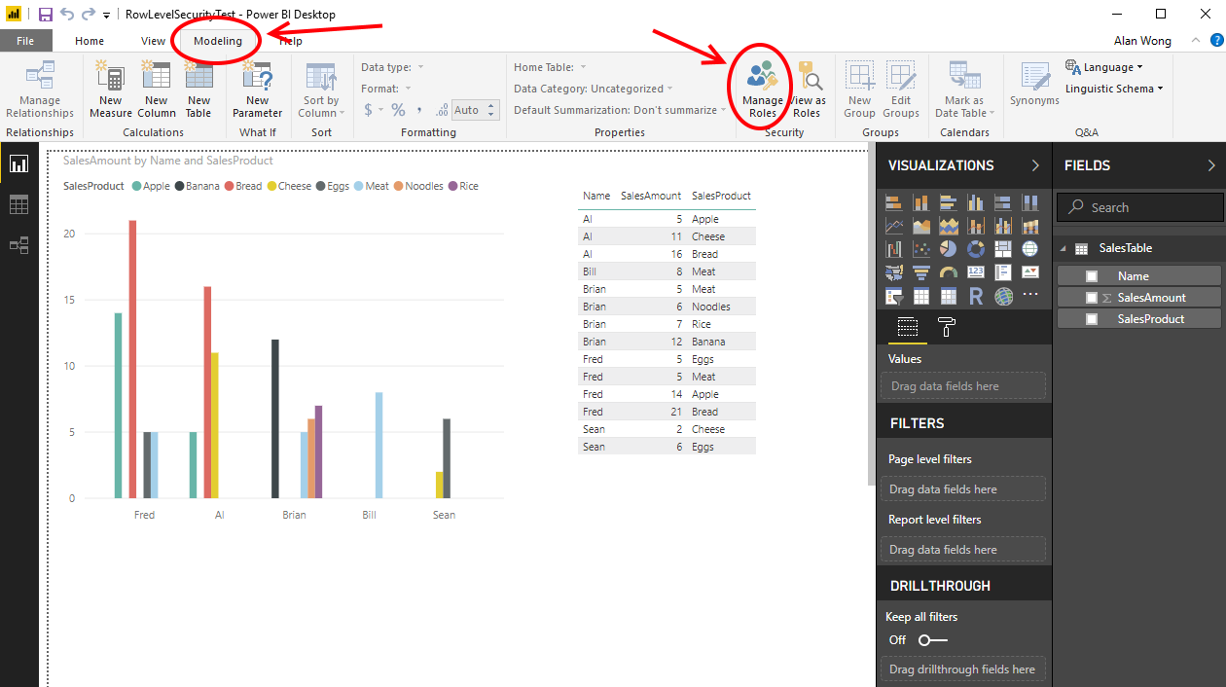
Task: Open Manage Relationships
Action: [x=40, y=89]
